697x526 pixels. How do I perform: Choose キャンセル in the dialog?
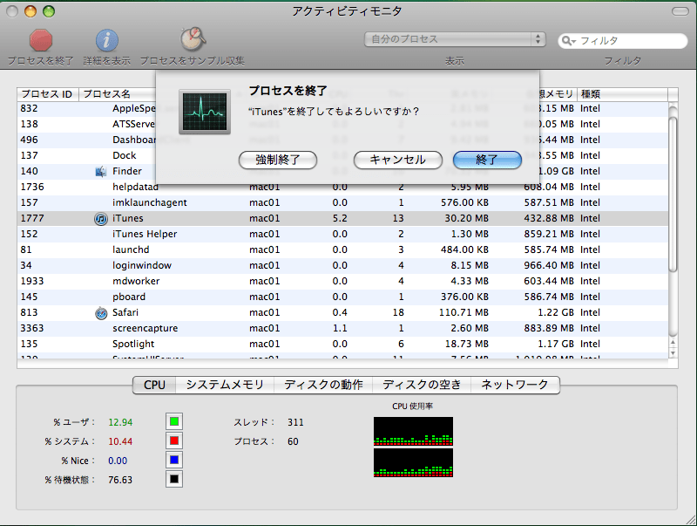click(x=398, y=160)
